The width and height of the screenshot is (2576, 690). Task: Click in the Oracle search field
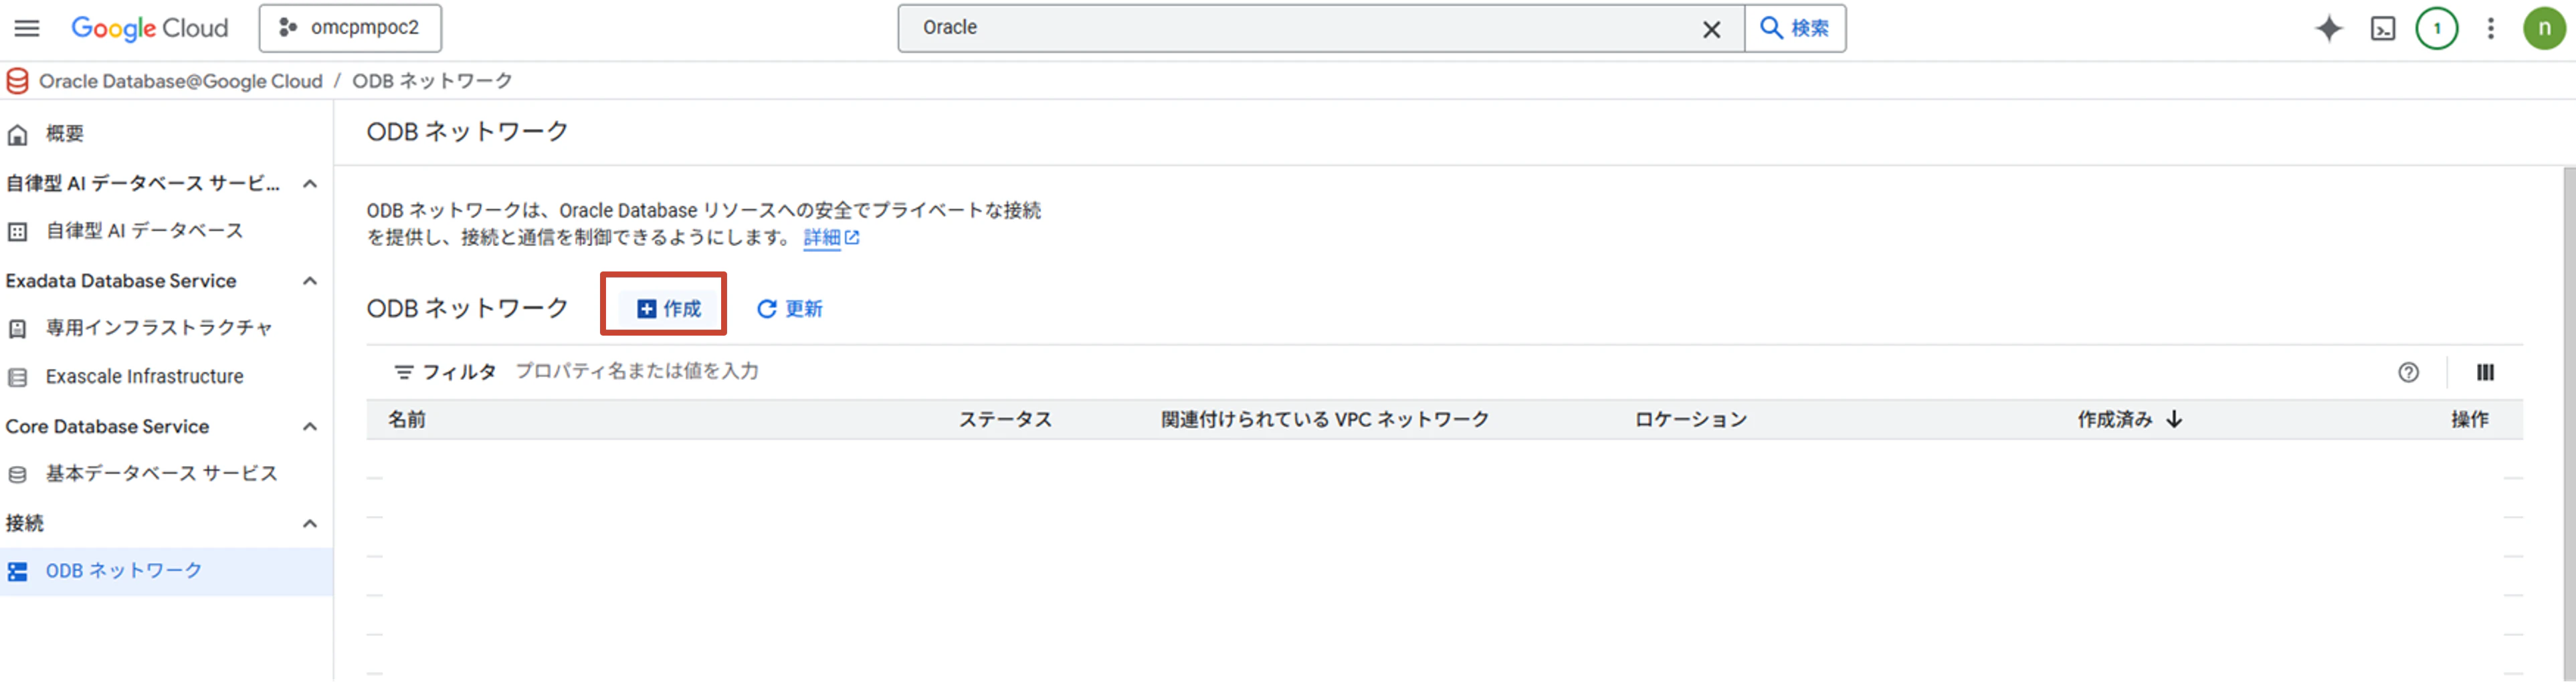(1300, 28)
